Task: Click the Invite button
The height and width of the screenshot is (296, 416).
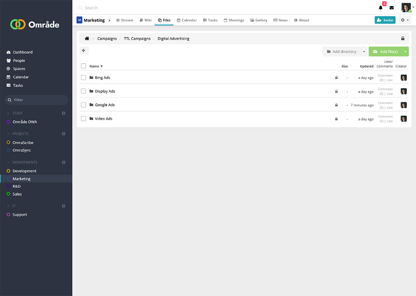Action: click(x=385, y=20)
